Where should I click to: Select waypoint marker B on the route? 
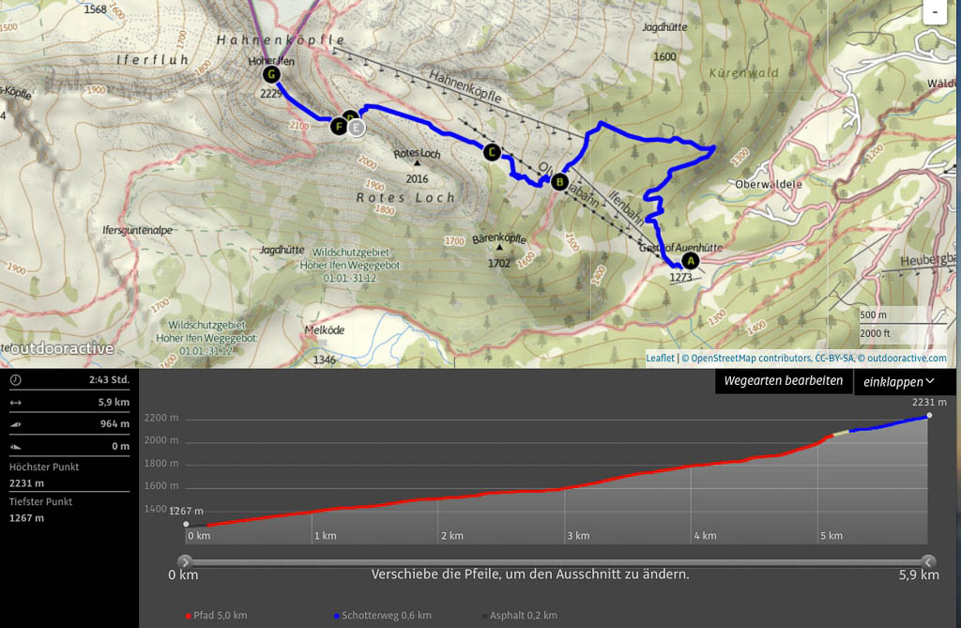point(559,182)
